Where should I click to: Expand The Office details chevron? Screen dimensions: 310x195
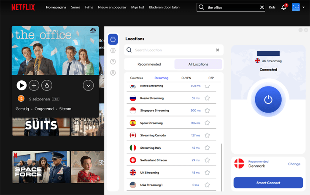pyautogui.click(x=88, y=85)
